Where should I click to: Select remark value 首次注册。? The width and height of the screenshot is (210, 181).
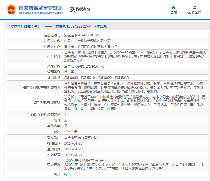[72, 132]
